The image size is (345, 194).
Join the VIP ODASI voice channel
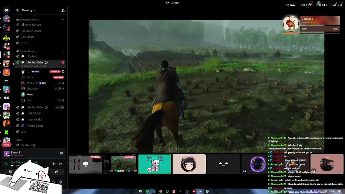tap(40, 113)
